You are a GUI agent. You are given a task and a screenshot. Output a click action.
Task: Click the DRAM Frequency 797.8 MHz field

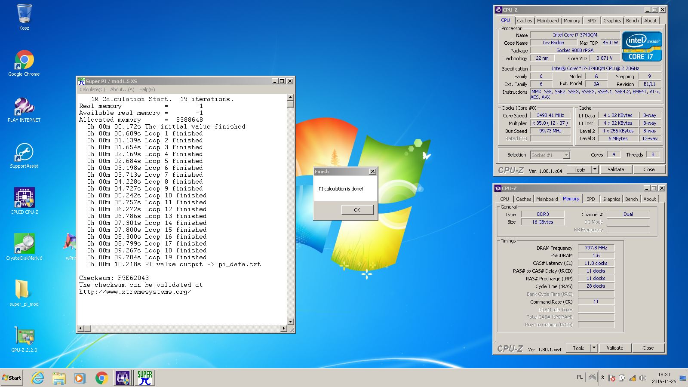(596, 248)
